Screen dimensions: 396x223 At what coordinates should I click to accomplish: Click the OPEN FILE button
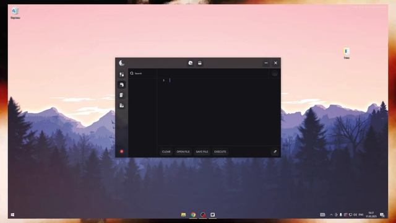click(183, 152)
